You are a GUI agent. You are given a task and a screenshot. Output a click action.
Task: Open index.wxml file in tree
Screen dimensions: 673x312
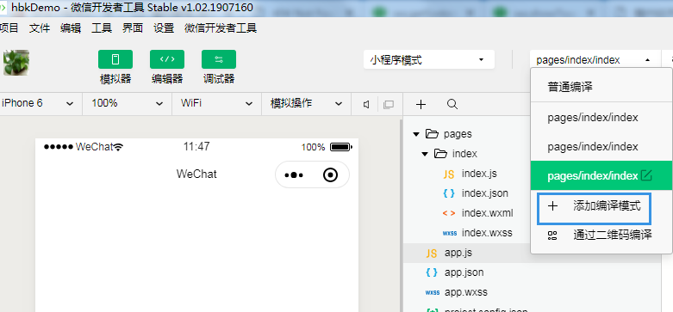(487, 213)
